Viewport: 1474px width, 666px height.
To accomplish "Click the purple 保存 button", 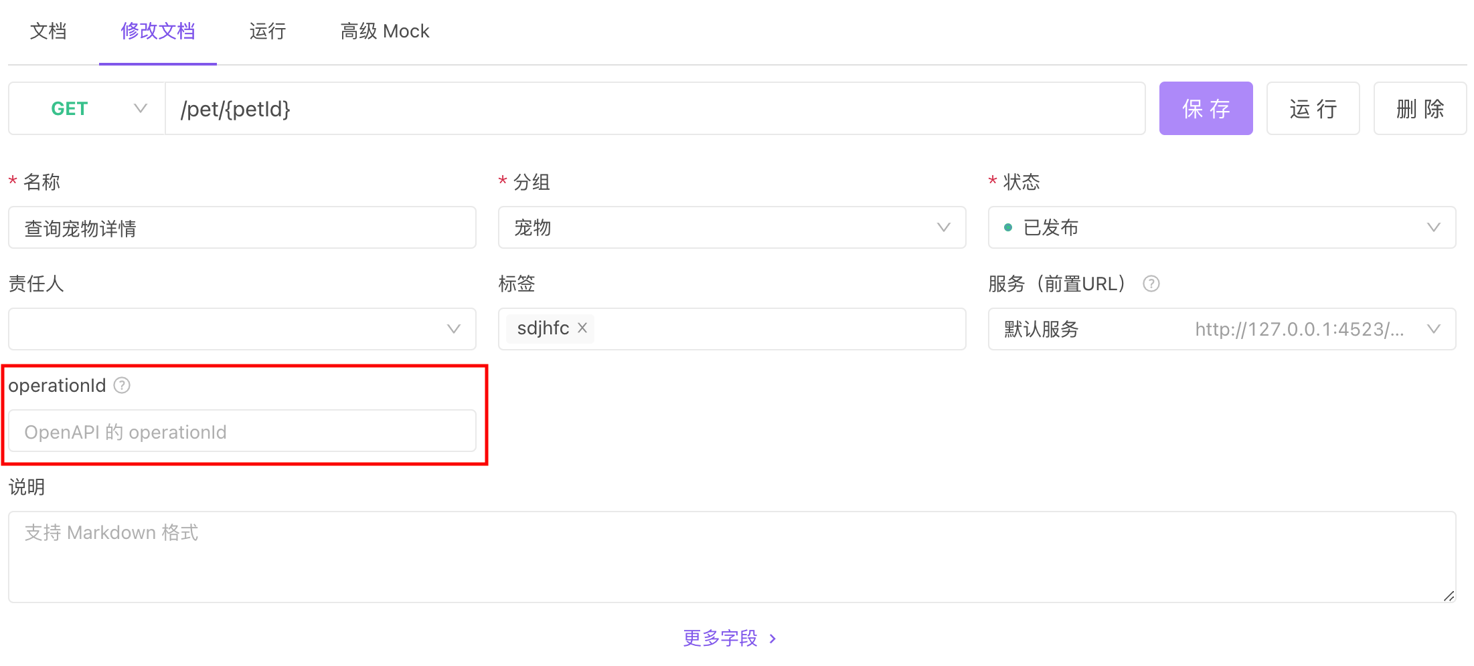I will (x=1206, y=108).
